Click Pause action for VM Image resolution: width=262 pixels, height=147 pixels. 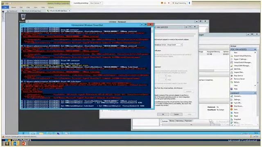click(x=236, y=113)
